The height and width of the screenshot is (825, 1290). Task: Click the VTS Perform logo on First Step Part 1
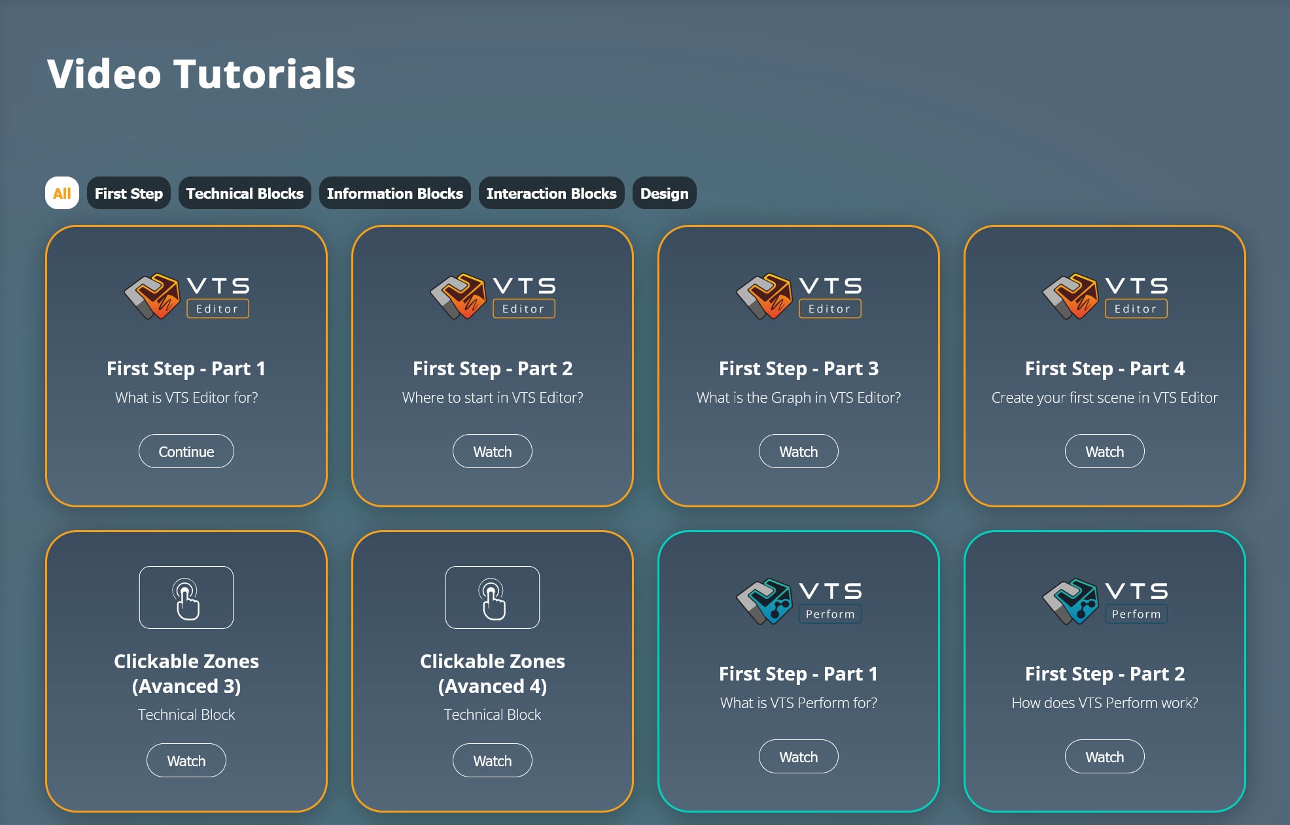[799, 600]
